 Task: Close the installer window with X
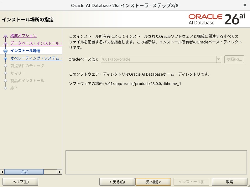tap(245, 5)
